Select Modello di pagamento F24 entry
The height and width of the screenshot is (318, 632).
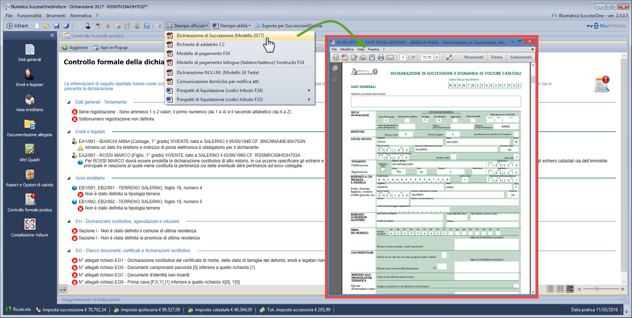[240, 53]
